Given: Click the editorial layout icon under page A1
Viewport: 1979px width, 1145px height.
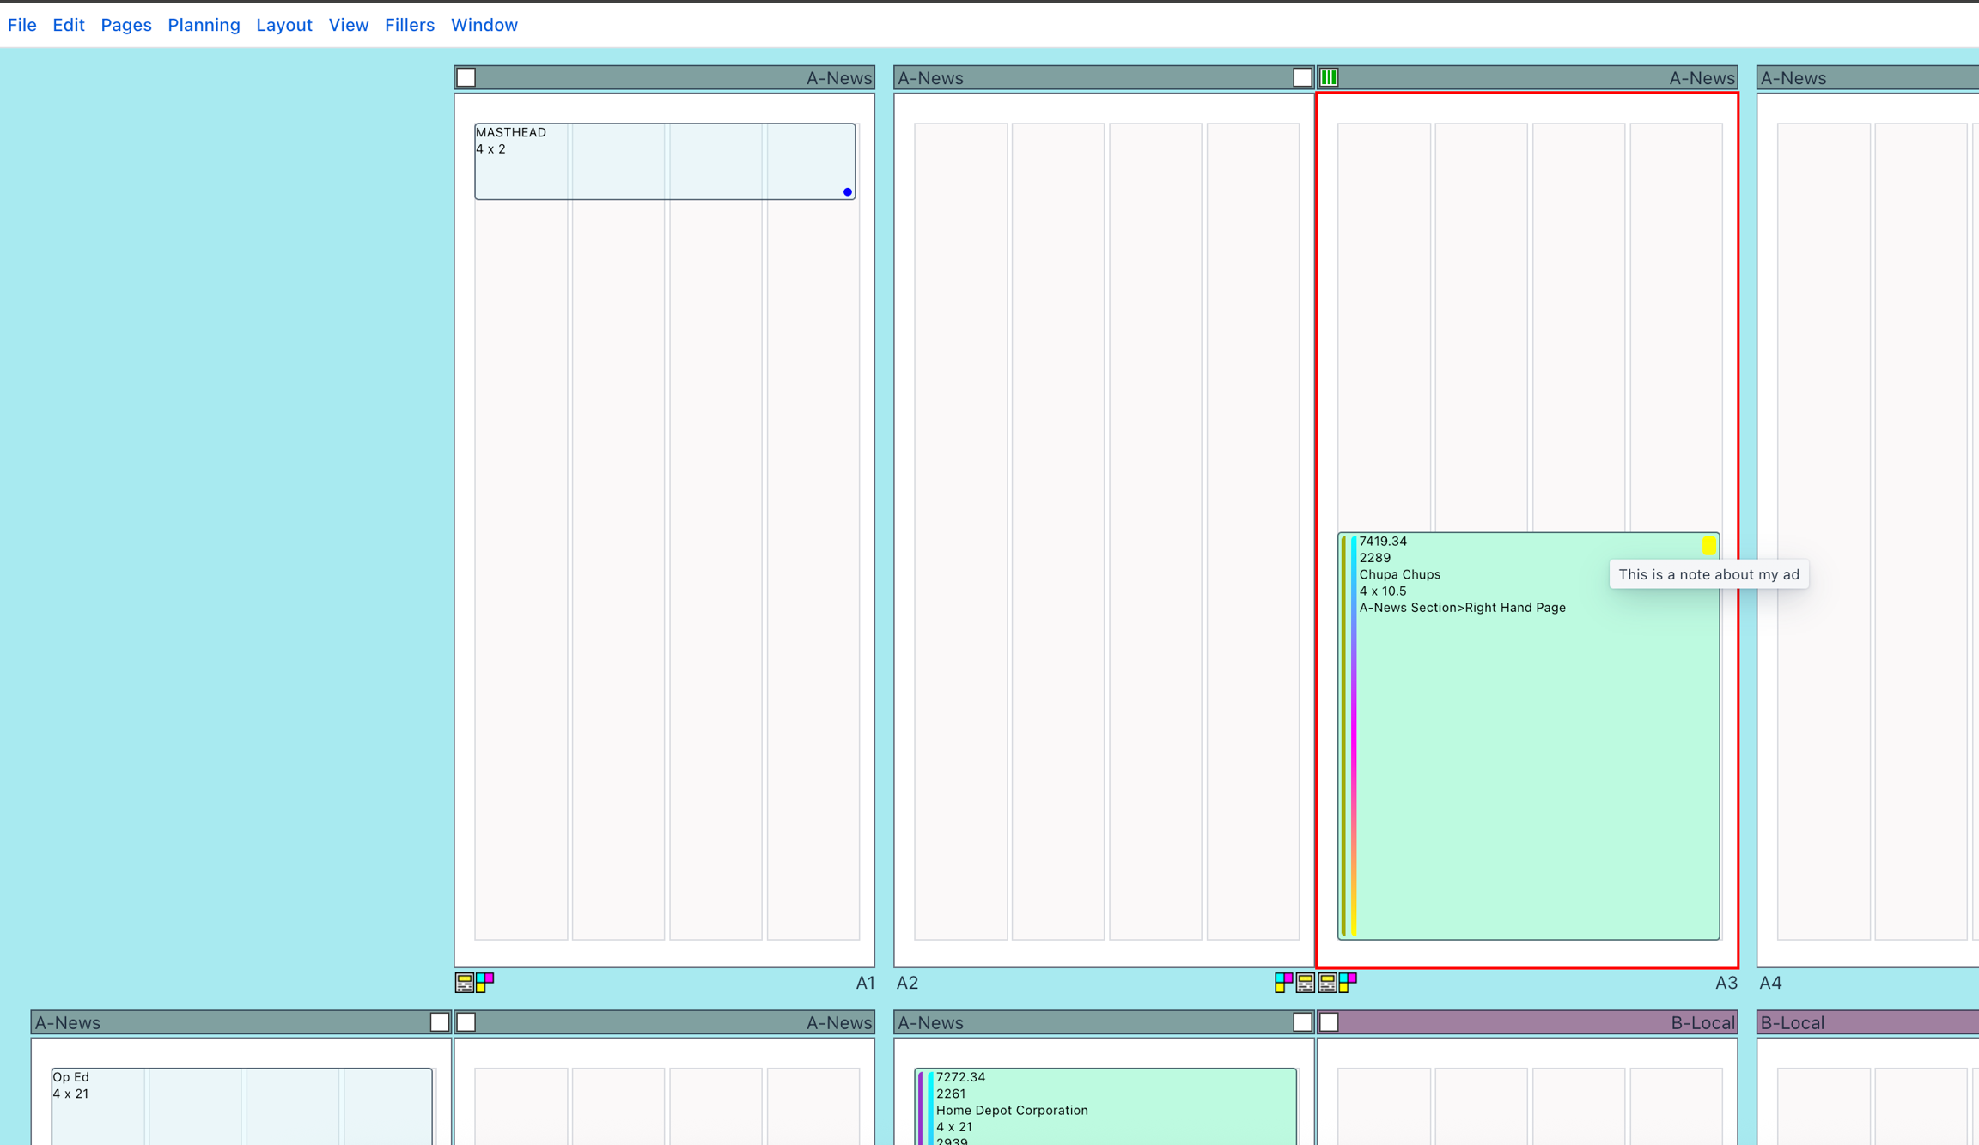Looking at the screenshot, I should tap(464, 983).
